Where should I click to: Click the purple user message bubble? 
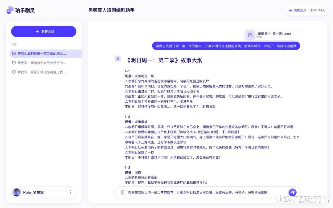(226, 46)
